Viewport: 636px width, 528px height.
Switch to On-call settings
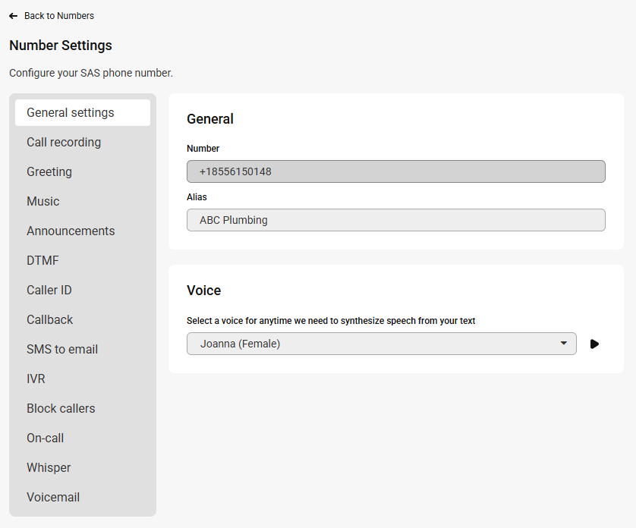[83, 438]
